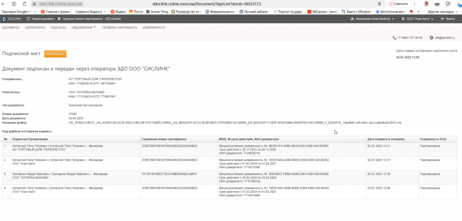Screen dimensions: 462x221
Task: Click the browser back arrow
Action: coord(4,4)
